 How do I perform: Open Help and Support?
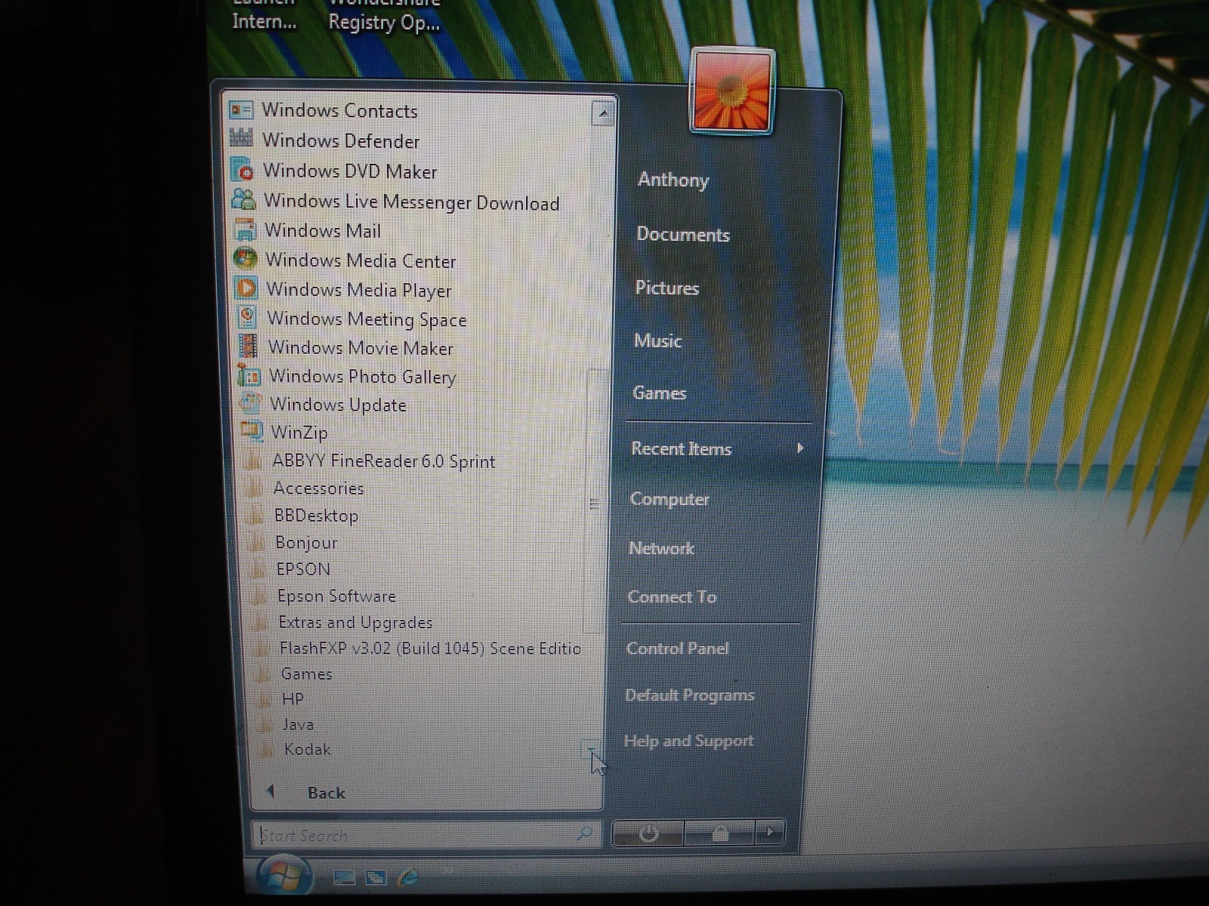(x=688, y=741)
